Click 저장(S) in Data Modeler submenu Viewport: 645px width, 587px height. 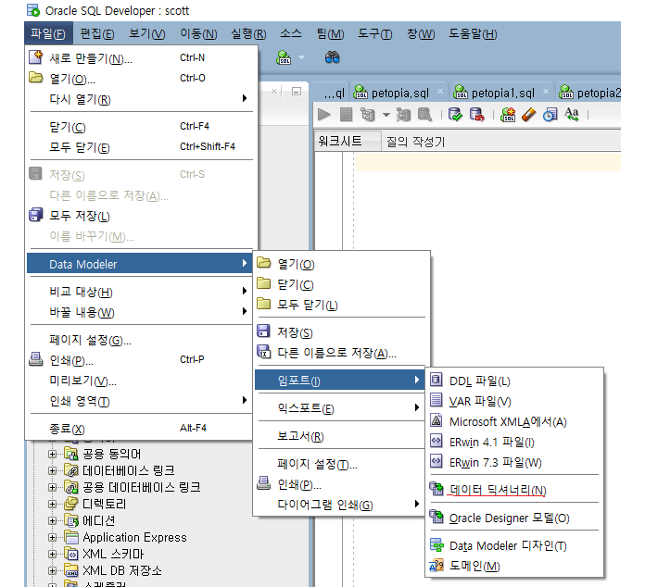pyautogui.click(x=341, y=332)
